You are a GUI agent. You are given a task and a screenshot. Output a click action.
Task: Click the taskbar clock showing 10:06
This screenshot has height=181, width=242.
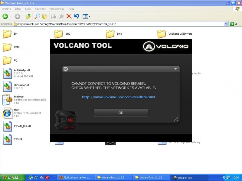coord(235,178)
